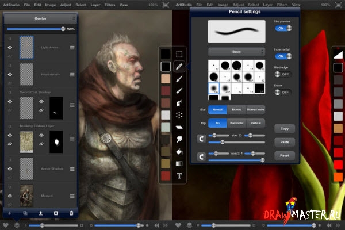Select the rectangular selection tool

pyautogui.click(x=179, y=55)
